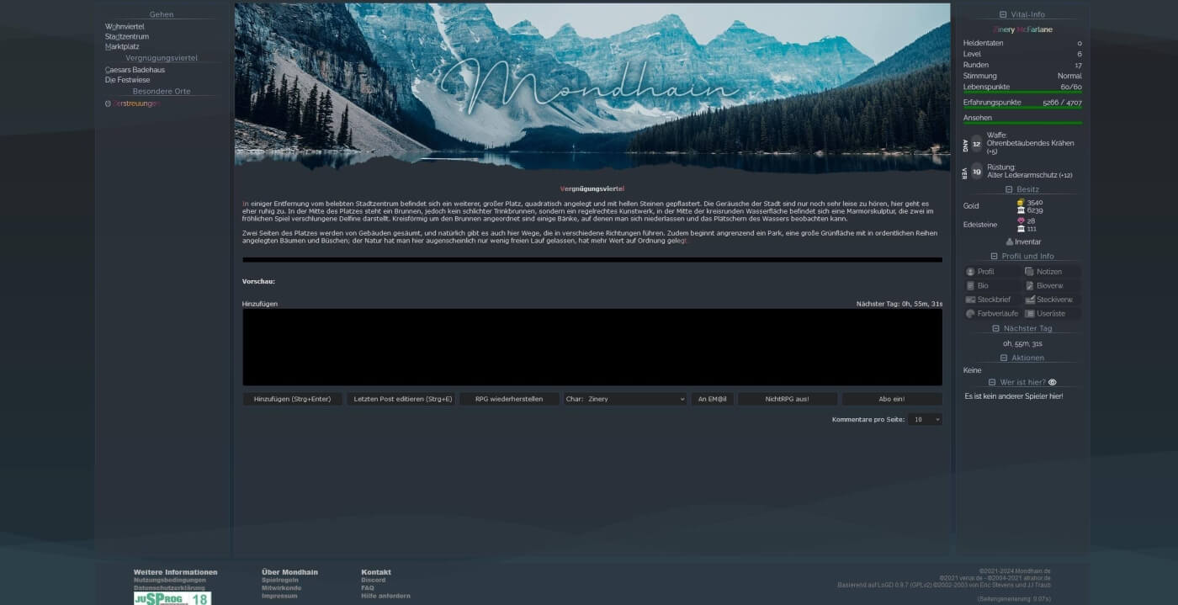This screenshot has width=1178, height=605.
Task: Click the Profil icon button
Action: click(x=971, y=272)
